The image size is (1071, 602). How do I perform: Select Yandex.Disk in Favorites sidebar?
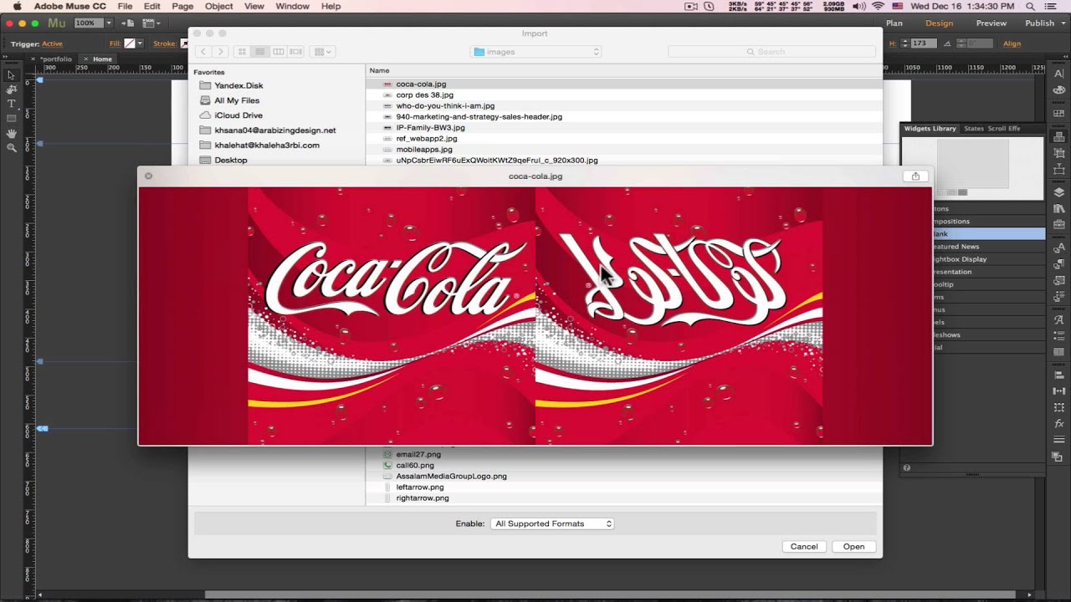pyautogui.click(x=238, y=85)
